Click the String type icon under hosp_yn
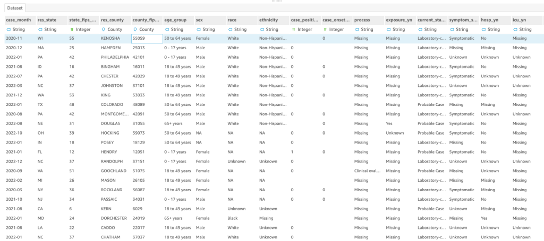This screenshot has width=544, height=241. (x=483, y=29)
